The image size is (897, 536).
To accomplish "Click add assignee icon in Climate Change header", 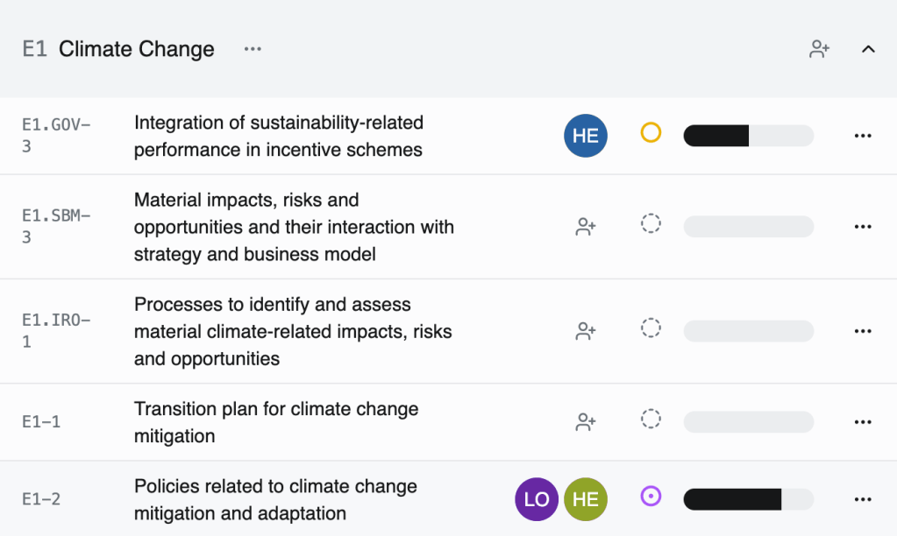I will pos(819,49).
